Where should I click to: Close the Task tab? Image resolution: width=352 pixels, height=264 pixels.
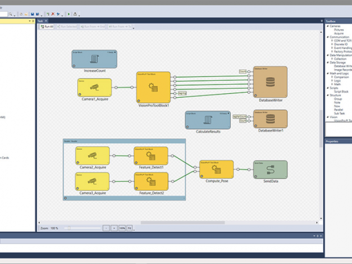[46, 21]
